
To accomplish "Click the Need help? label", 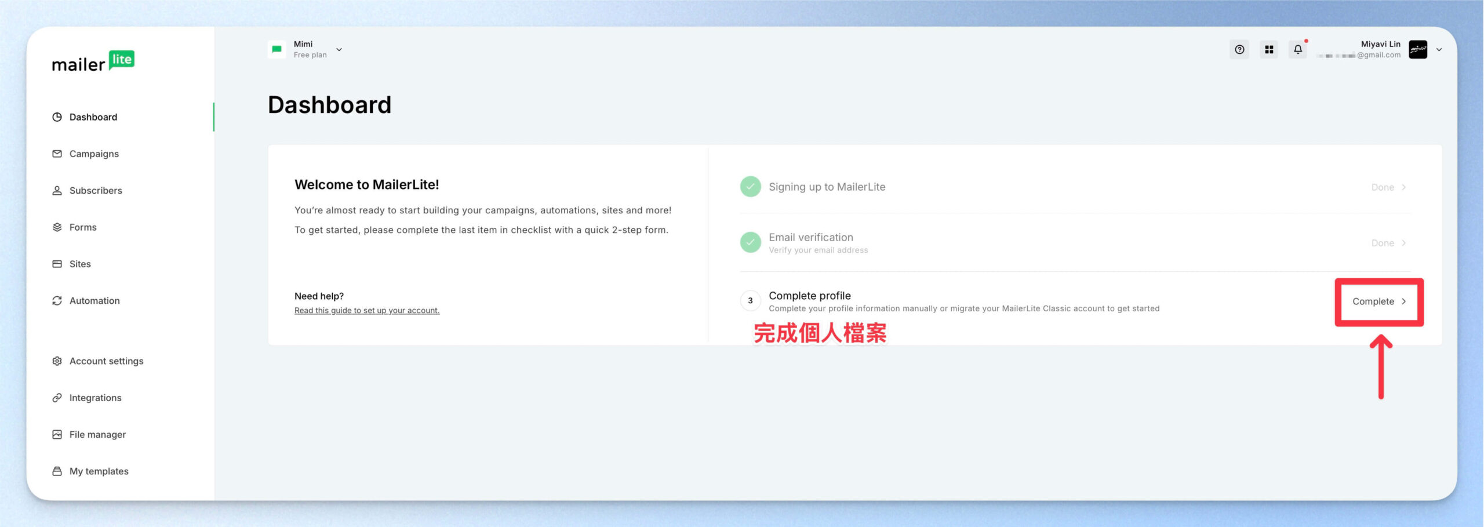I will (319, 296).
